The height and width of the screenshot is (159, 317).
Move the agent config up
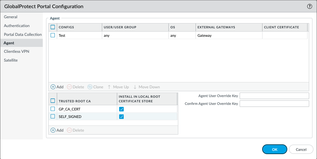point(118,87)
